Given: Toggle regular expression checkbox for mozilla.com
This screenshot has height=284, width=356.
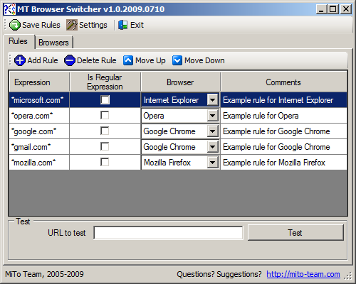Looking at the screenshot, I should [105, 163].
